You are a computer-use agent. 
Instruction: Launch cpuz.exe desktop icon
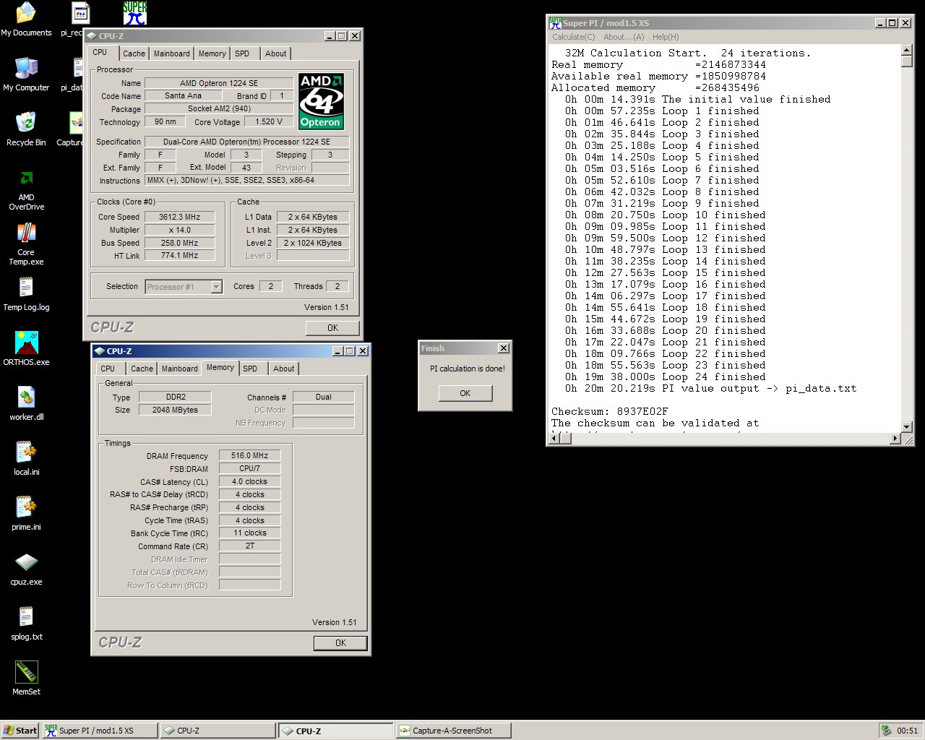coord(26,568)
